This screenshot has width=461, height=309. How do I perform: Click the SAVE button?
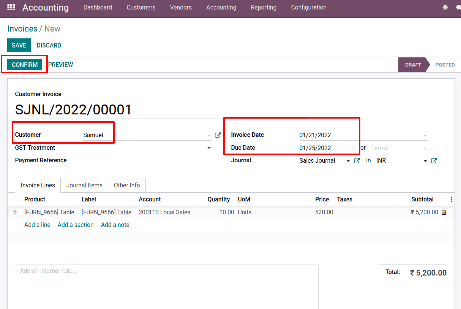click(x=19, y=45)
